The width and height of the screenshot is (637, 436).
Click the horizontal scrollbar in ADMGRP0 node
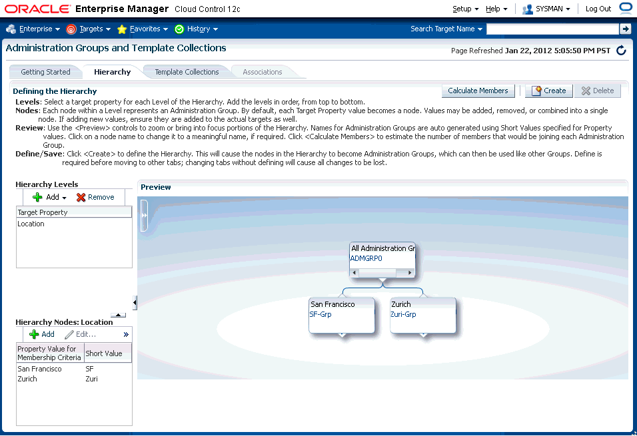(x=382, y=273)
